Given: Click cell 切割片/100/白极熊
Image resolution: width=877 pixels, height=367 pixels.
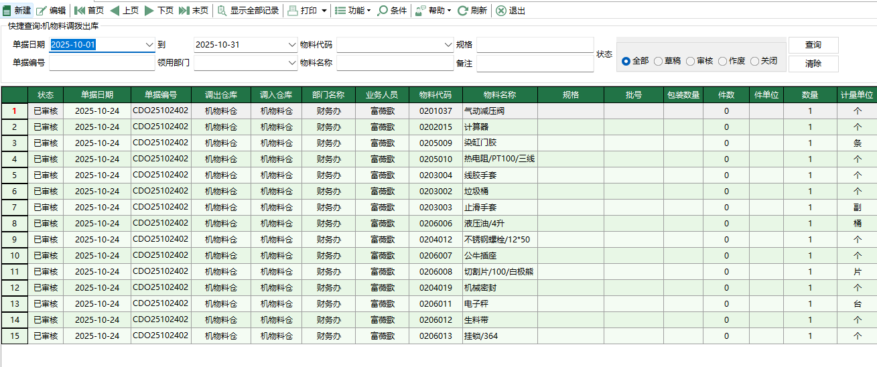Looking at the screenshot, I should pyautogui.click(x=499, y=272).
